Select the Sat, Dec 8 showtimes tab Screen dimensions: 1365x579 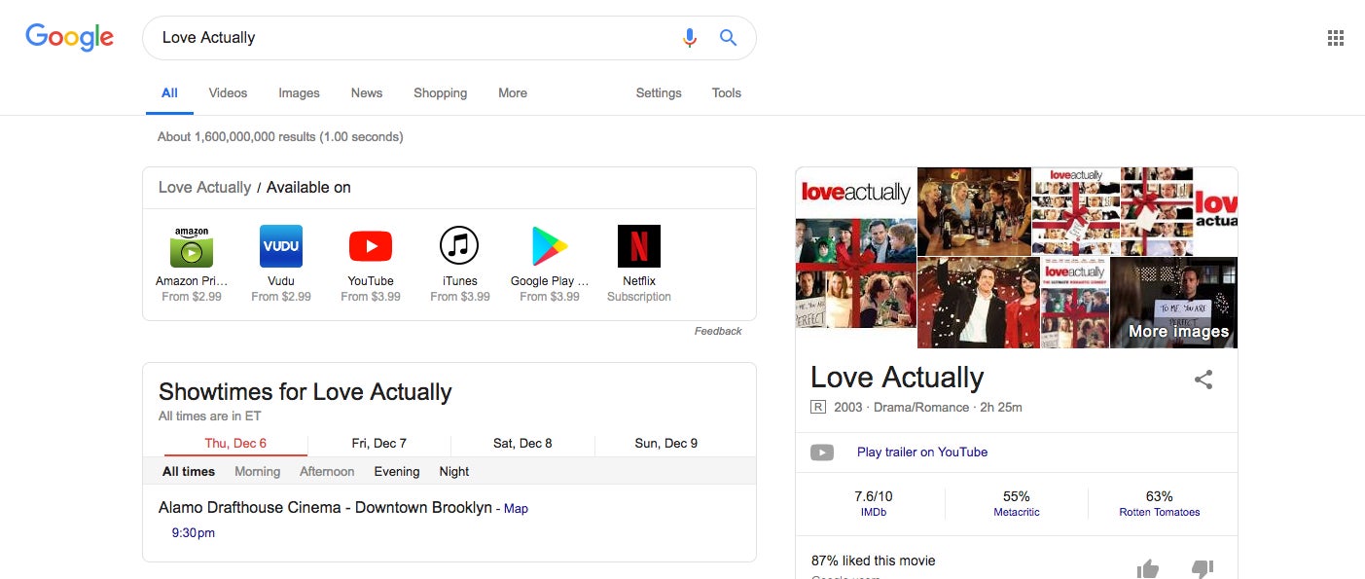[x=522, y=444]
